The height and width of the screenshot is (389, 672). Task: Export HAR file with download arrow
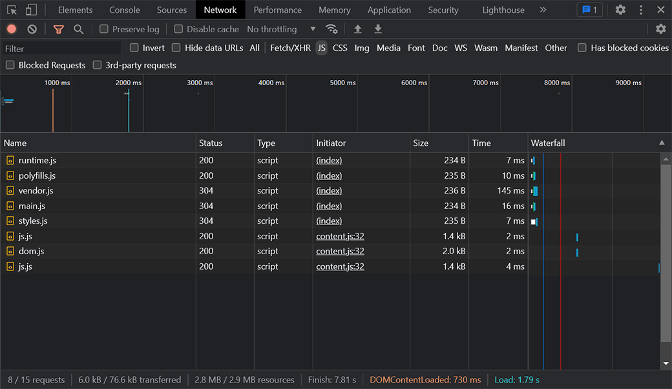[378, 29]
